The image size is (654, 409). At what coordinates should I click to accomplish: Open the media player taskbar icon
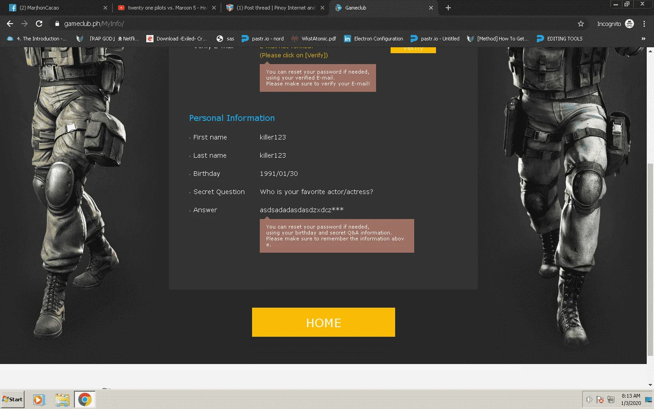coord(39,399)
